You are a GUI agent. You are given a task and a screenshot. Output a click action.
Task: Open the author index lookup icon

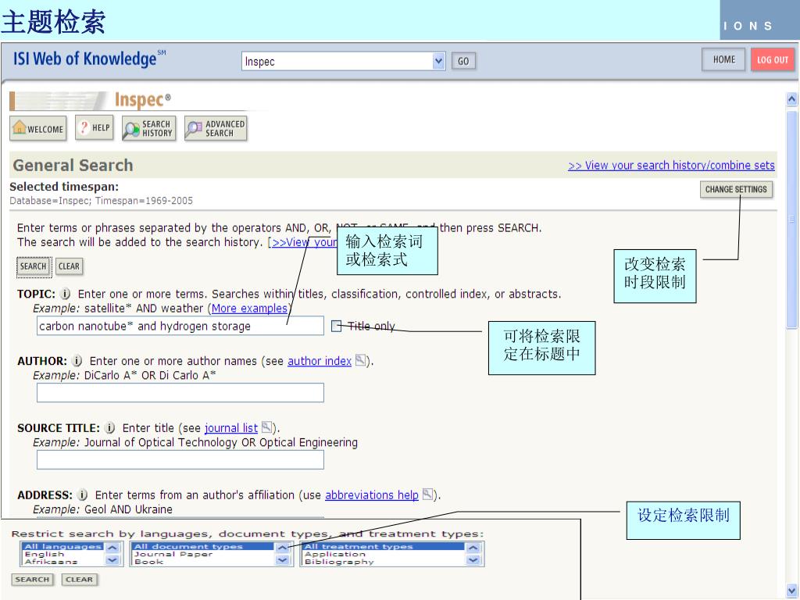(x=360, y=360)
